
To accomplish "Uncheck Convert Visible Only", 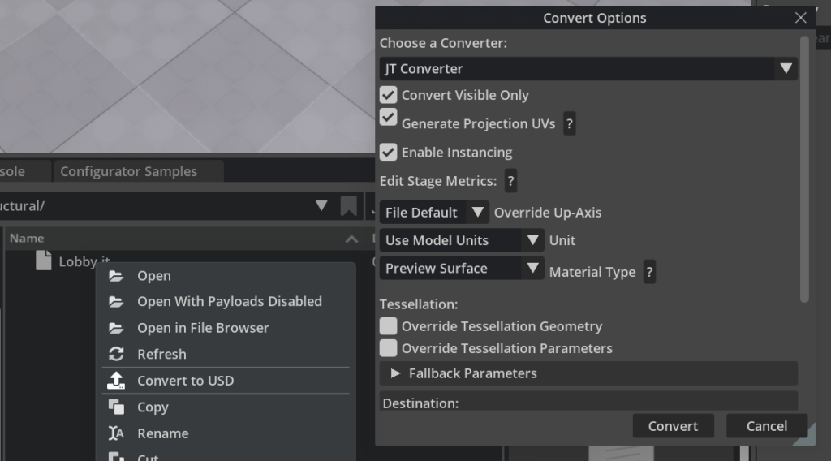I will (x=389, y=96).
